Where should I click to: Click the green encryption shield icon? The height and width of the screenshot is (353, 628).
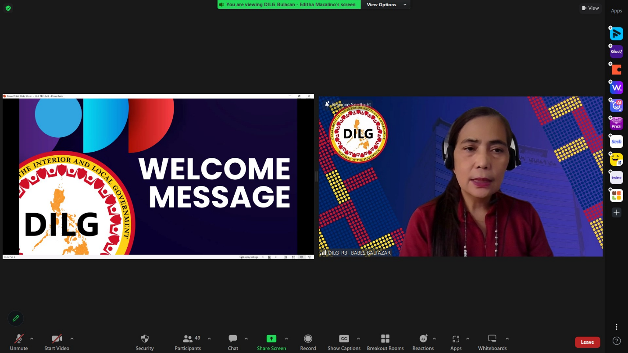[8, 8]
